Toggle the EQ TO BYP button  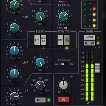[37, 40]
